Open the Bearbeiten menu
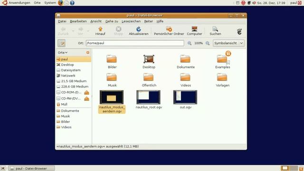 78,21
